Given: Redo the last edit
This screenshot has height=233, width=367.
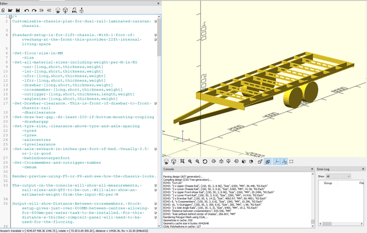Looking at the screenshot, I should click(x=34, y=10).
